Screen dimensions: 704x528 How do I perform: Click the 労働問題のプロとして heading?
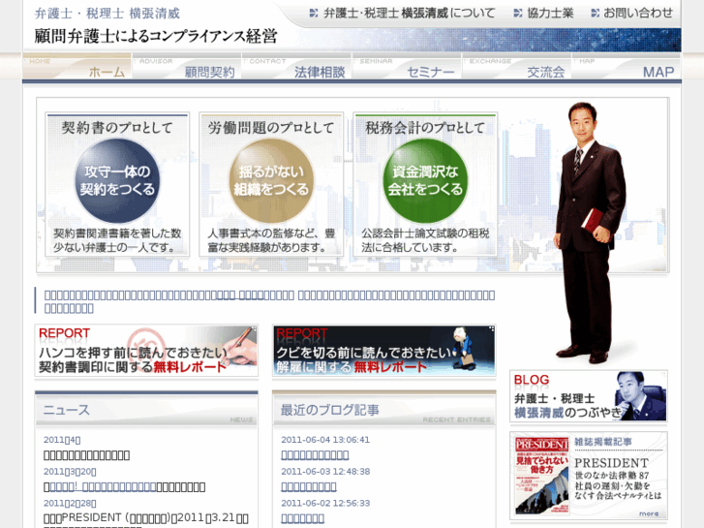point(271,128)
